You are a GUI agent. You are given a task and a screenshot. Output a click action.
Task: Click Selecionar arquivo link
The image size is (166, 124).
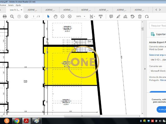pos(157,55)
